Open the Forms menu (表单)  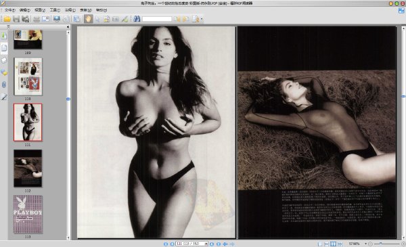(86, 10)
